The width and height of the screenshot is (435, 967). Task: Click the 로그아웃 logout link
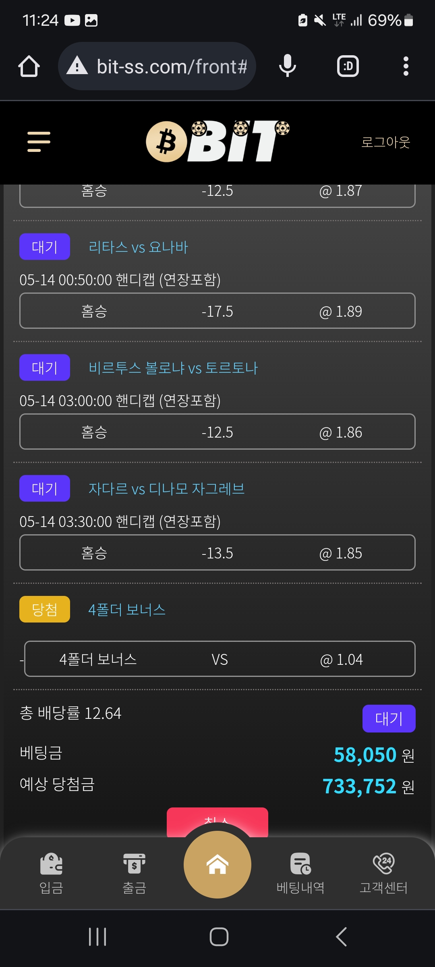(x=385, y=142)
